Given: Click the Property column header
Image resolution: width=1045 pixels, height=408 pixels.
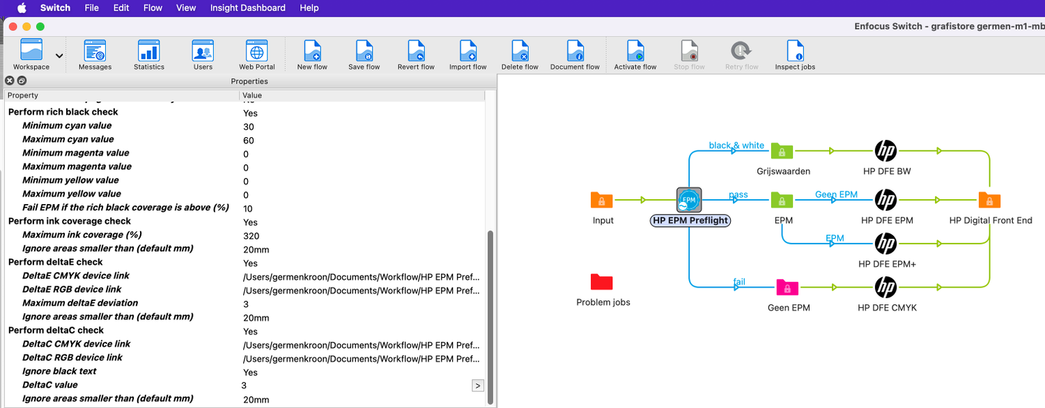Looking at the screenshot, I should 122,95.
